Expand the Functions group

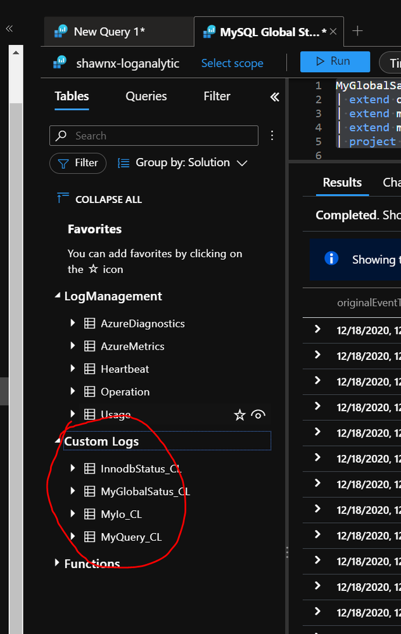57,563
